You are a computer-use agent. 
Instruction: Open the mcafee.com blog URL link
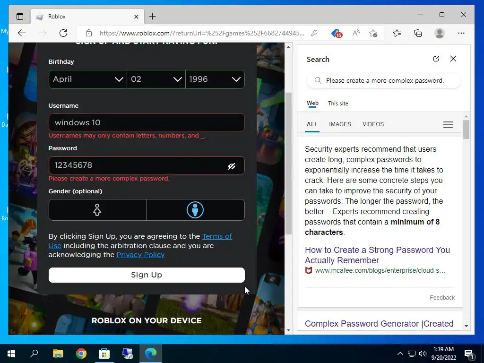click(380, 270)
